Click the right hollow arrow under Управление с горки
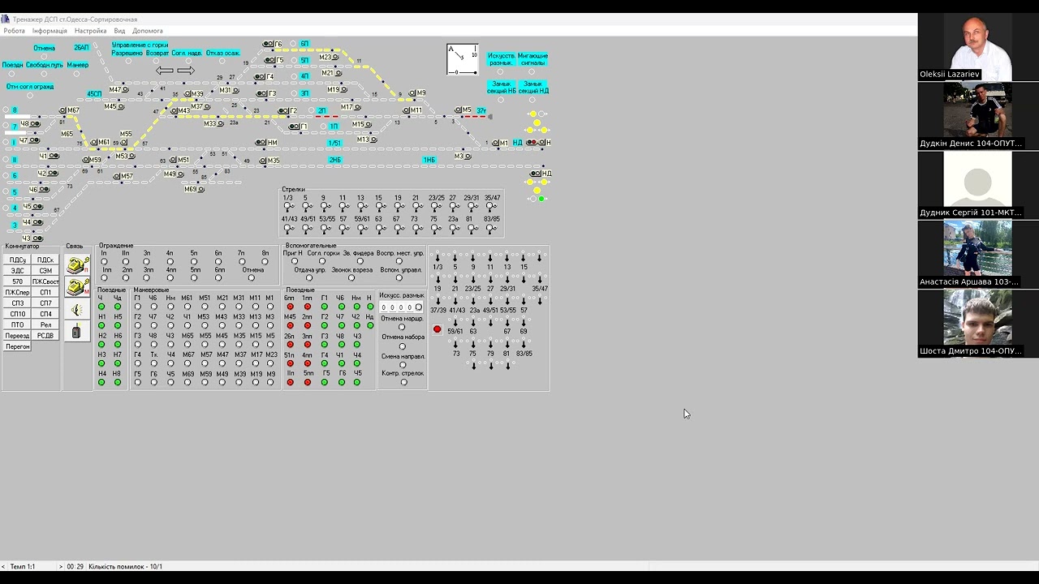Screen dimensions: 1039x584 point(186,71)
